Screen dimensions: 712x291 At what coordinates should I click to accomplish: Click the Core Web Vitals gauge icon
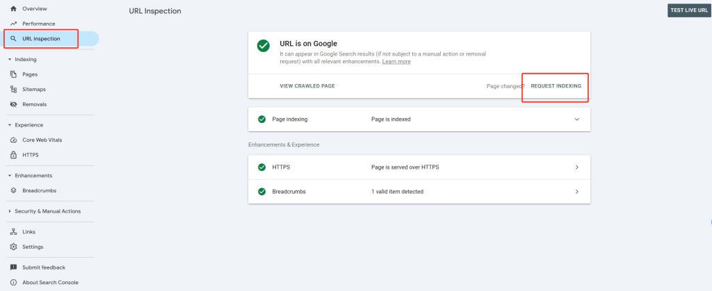tap(13, 140)
